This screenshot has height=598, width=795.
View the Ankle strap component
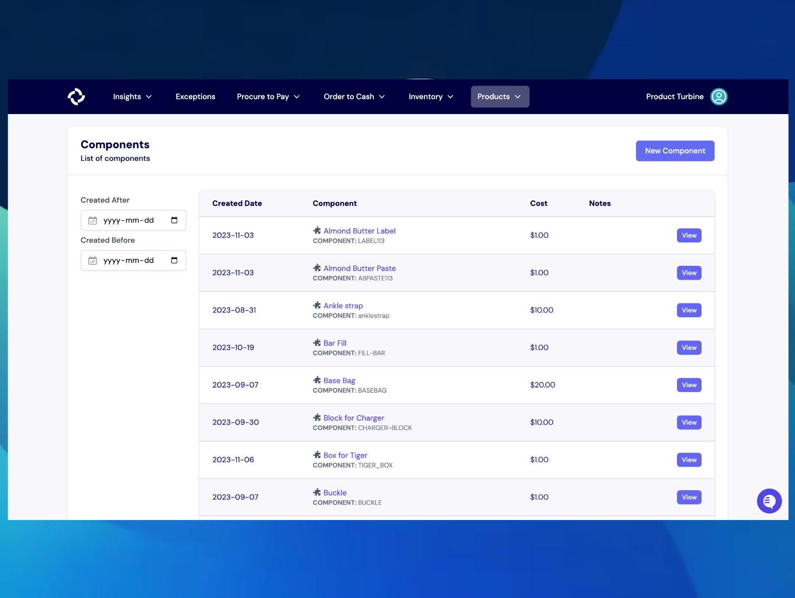tap(689, 311)
